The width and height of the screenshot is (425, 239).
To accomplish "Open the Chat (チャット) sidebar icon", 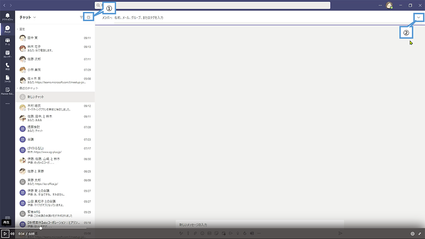I will pyautogui.click(x=7, y=29).
